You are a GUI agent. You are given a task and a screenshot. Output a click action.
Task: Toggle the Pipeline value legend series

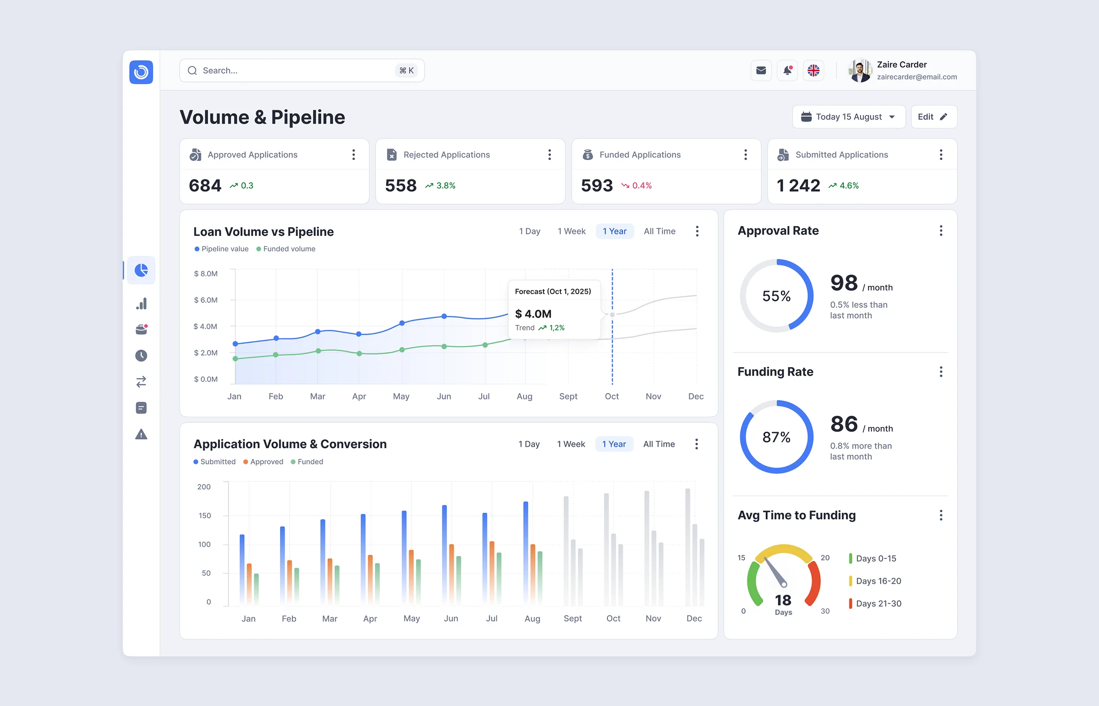222,249
